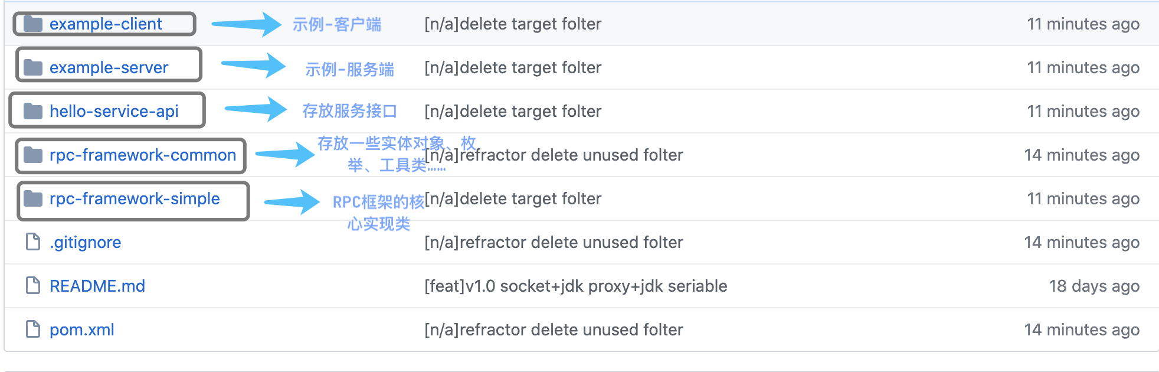Open the rpc-framework-common folder link
Viewport: 1159px width, 372px height.
click(x=143, y=155)
